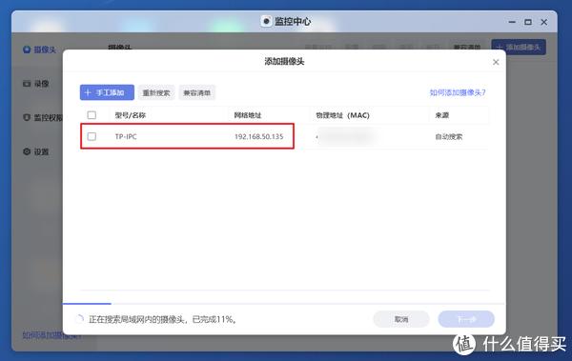Viewport: 572px width, 361px height.
Task: Open the 兼容清单 compatibility list button
Action: pos(197,92)
